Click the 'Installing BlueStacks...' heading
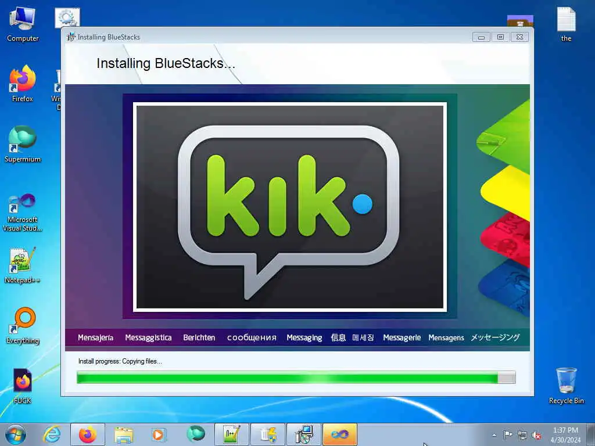This screenshot has width=595, height=446. [166, 63]
